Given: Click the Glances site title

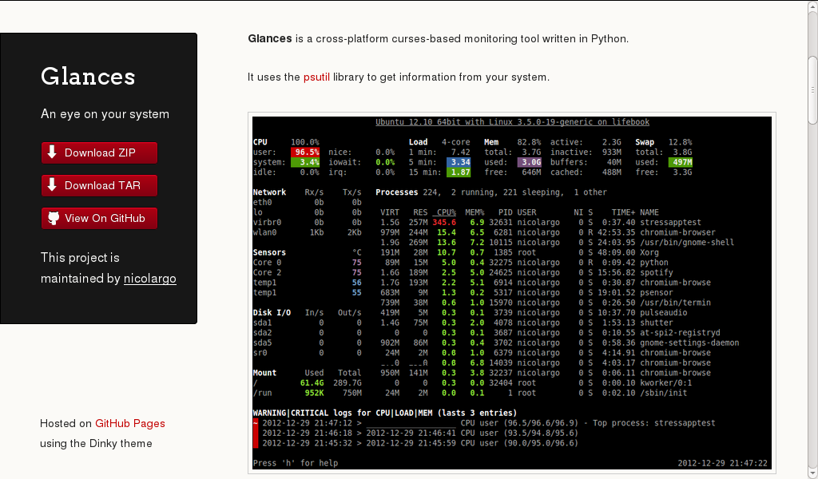Looking at the screenshot, I should [x=88, y=77].
